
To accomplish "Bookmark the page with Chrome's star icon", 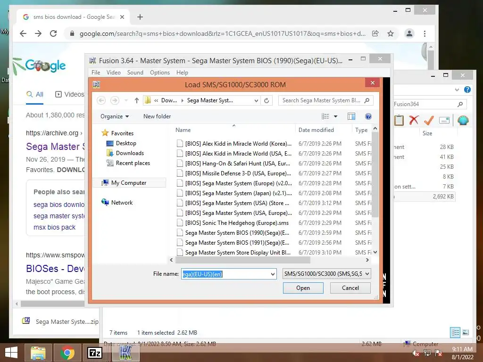I will [391, 33].
